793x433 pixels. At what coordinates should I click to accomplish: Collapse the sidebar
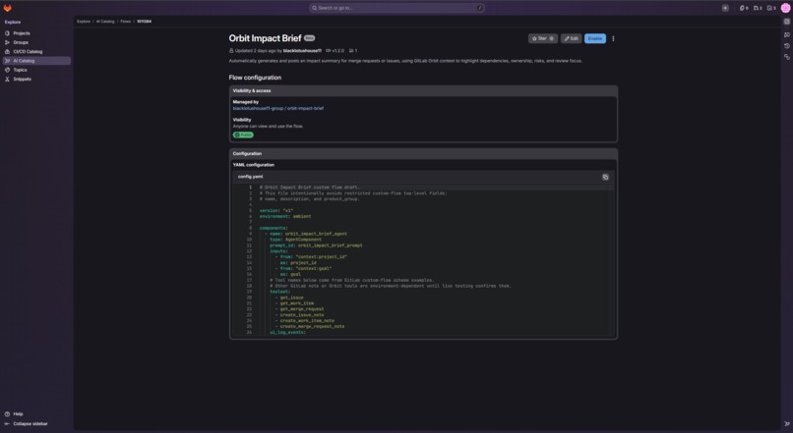coord(27,424)
